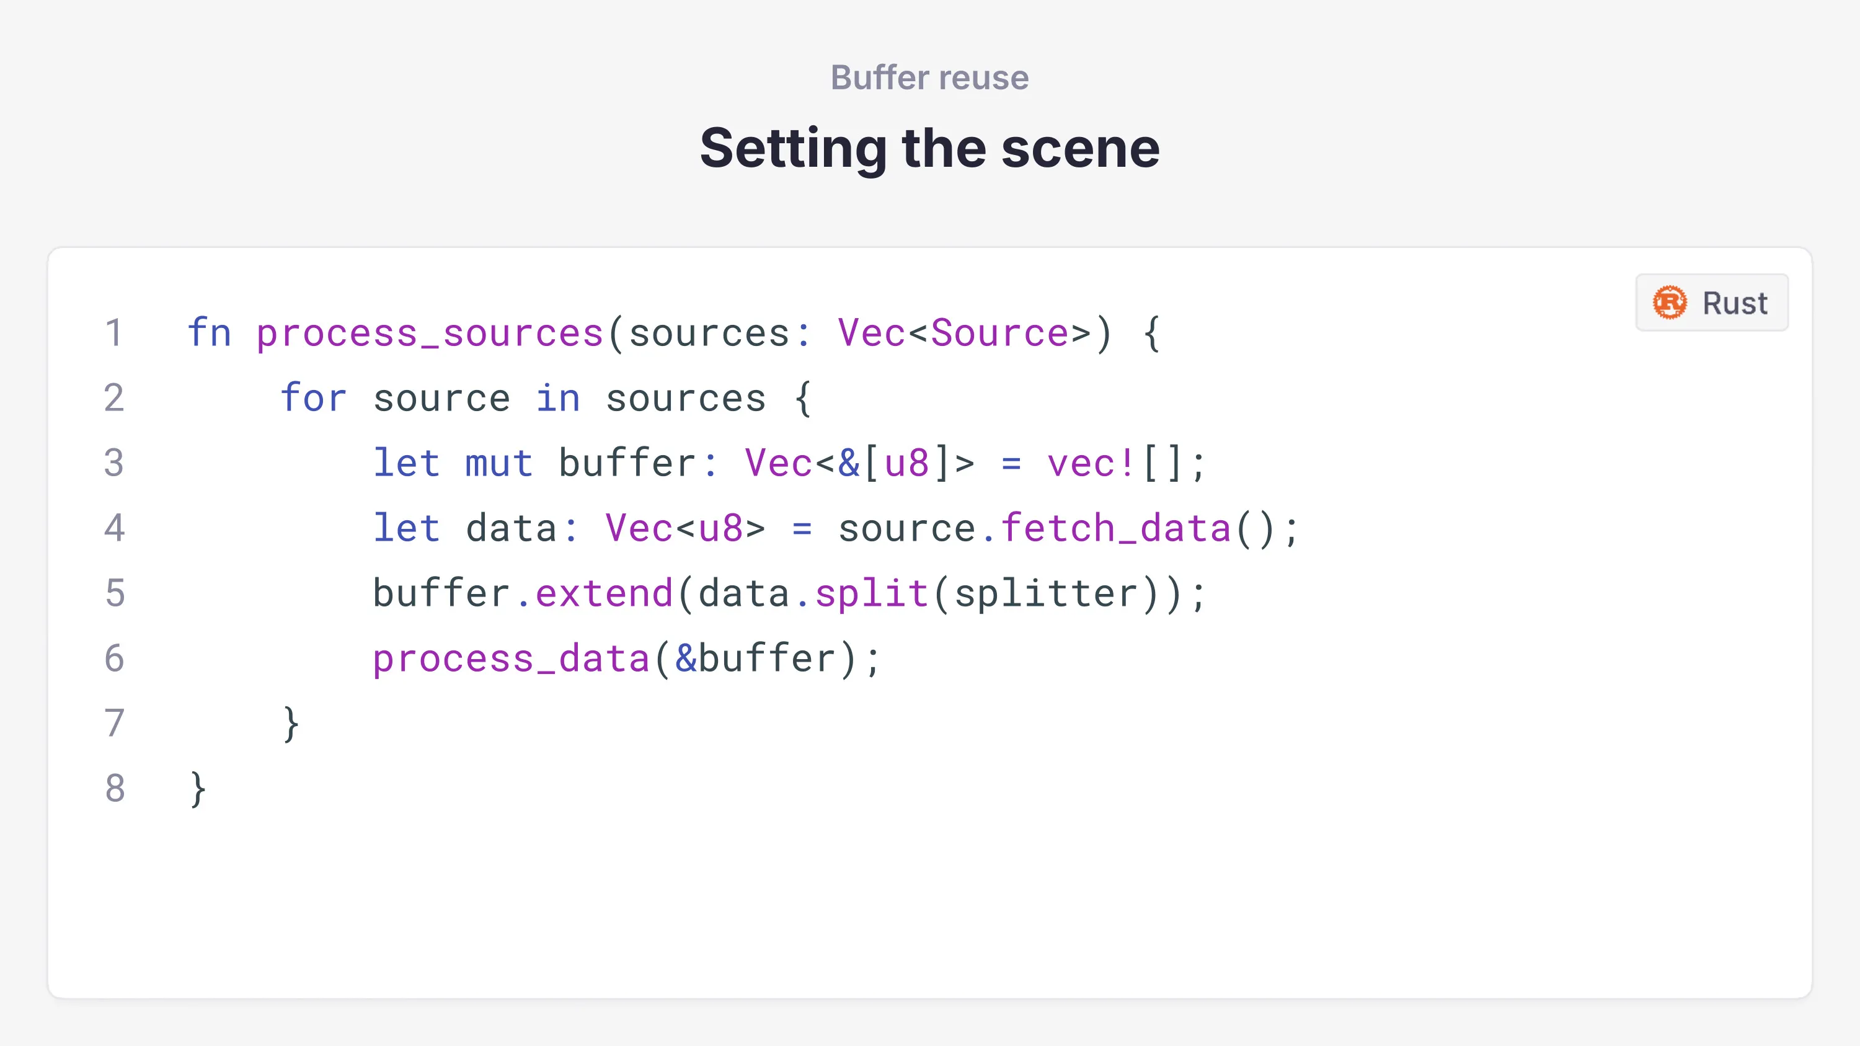Click line number 5 in the gutter
The width and height of the screenshot is (1860, 1046).
(115, 593)
